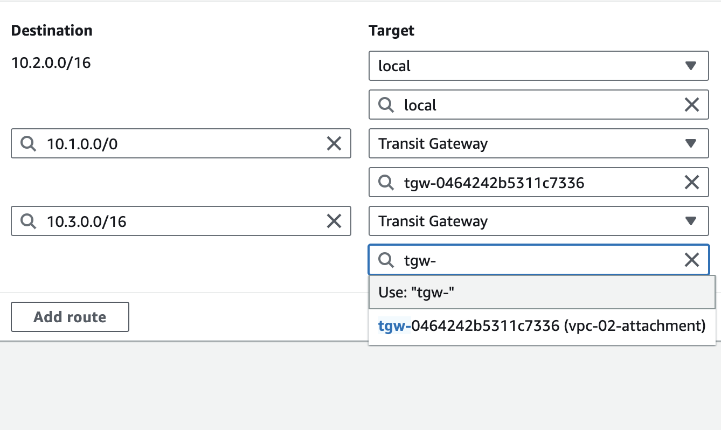Image resolution: width=721 pixels, height=430 pixels.
Task: Click search icon in 10.3.0.0/16 field
Action: (x=28, y=221)
